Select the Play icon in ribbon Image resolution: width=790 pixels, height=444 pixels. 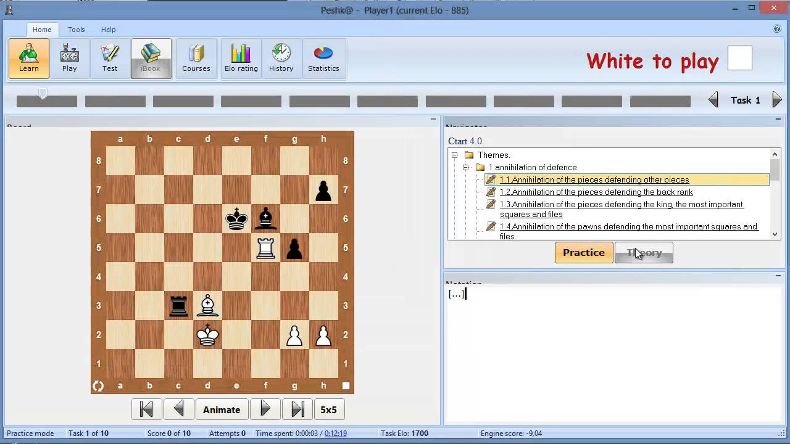coord(70,59)
